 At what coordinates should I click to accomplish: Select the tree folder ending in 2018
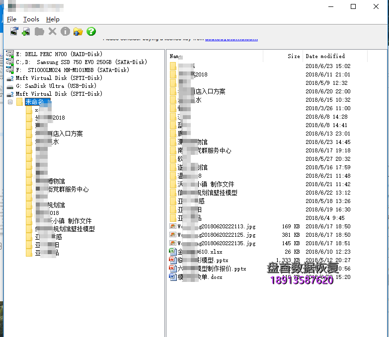50,118
